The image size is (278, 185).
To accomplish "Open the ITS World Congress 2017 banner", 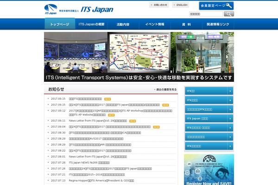I will click(209, 170).
